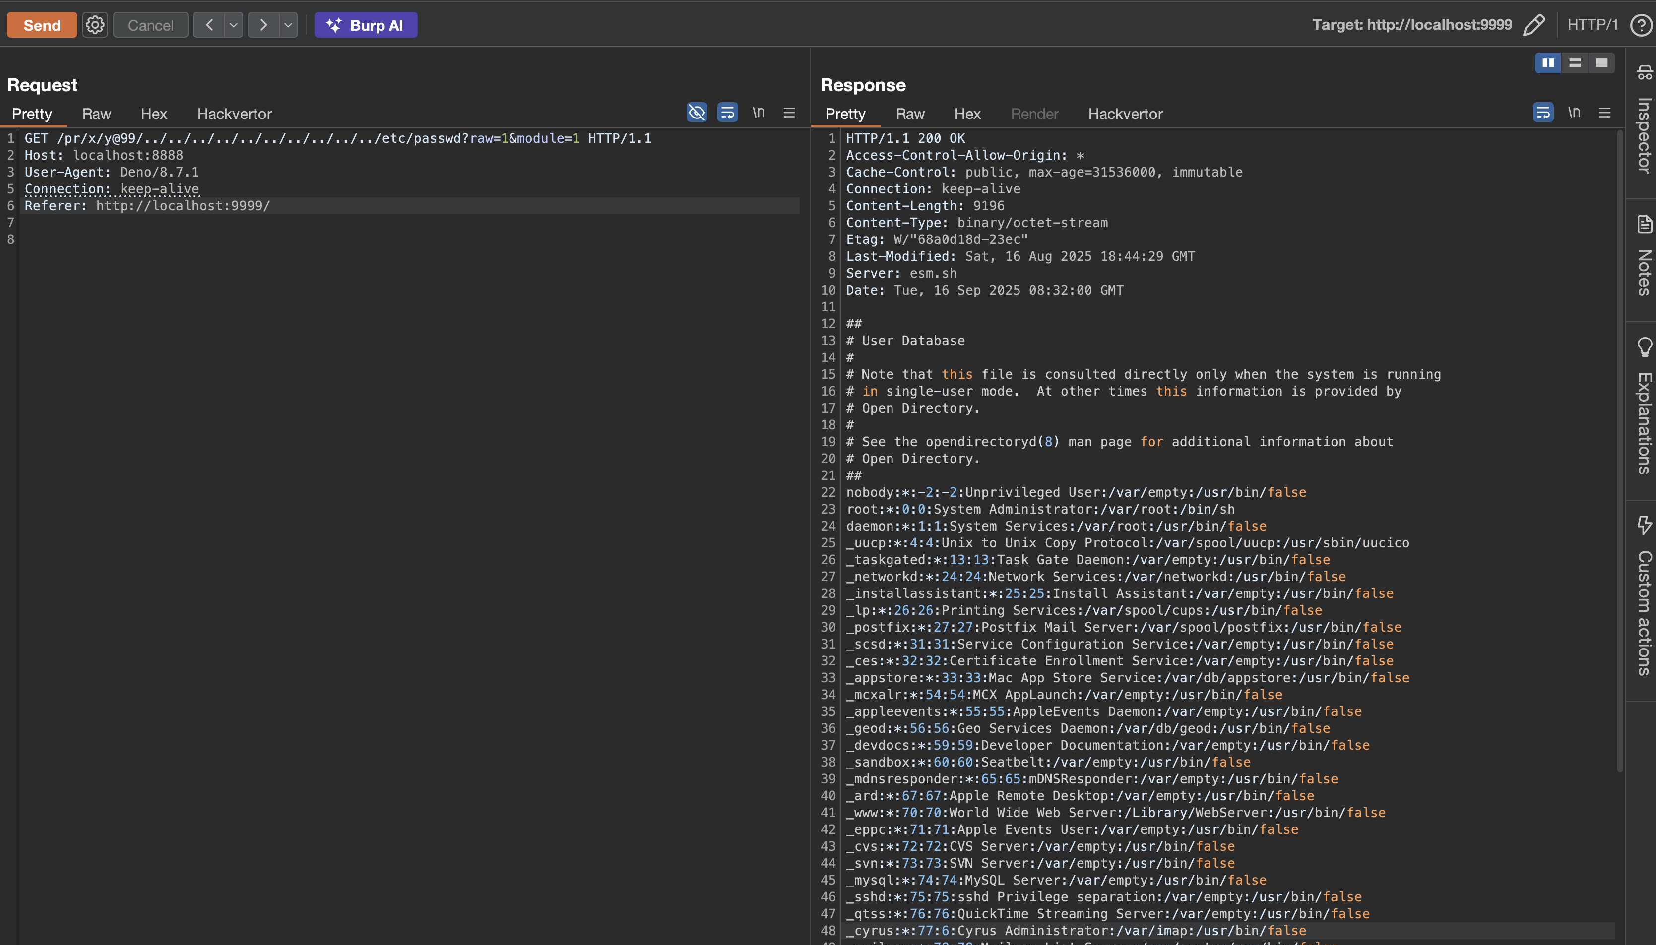Select the horizontal split layout icon
The image size is (1656, 945).
click(x=1575, y=63)
